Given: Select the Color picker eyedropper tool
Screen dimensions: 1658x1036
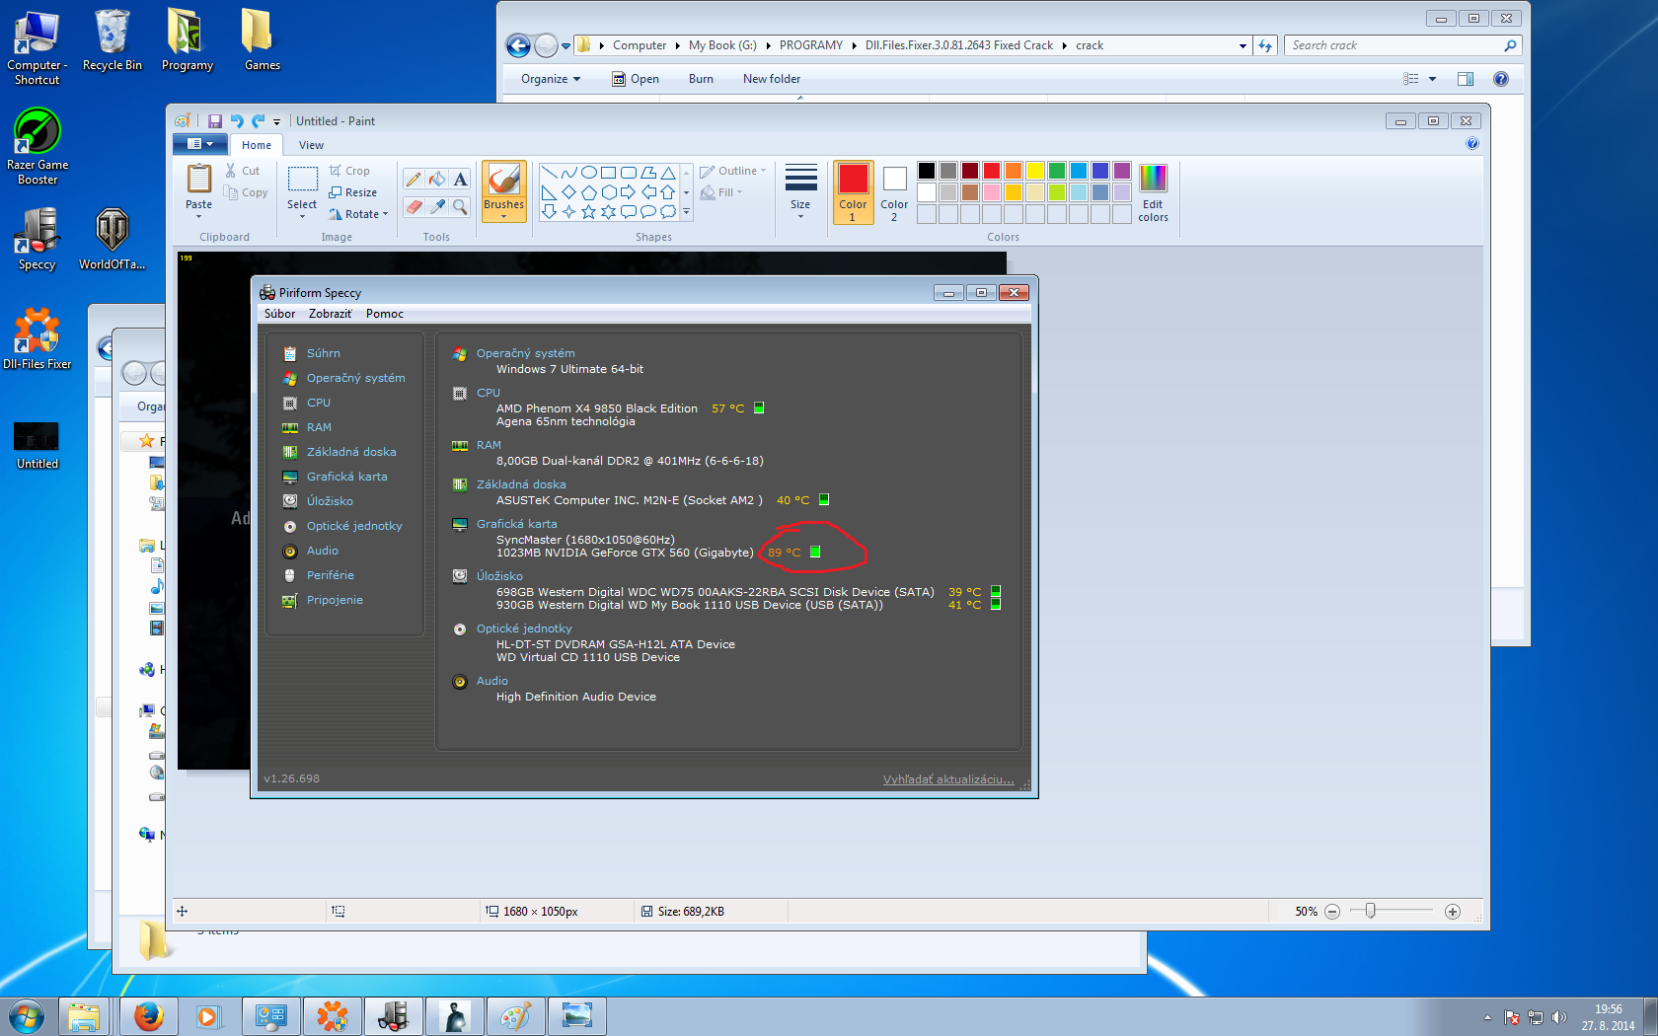Looking at the screenshot, I should click(x=437, y=206).
